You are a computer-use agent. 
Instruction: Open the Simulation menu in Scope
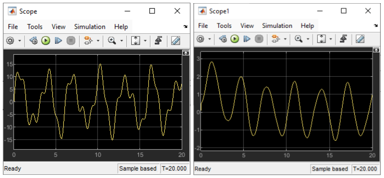(x=90, y=27)
